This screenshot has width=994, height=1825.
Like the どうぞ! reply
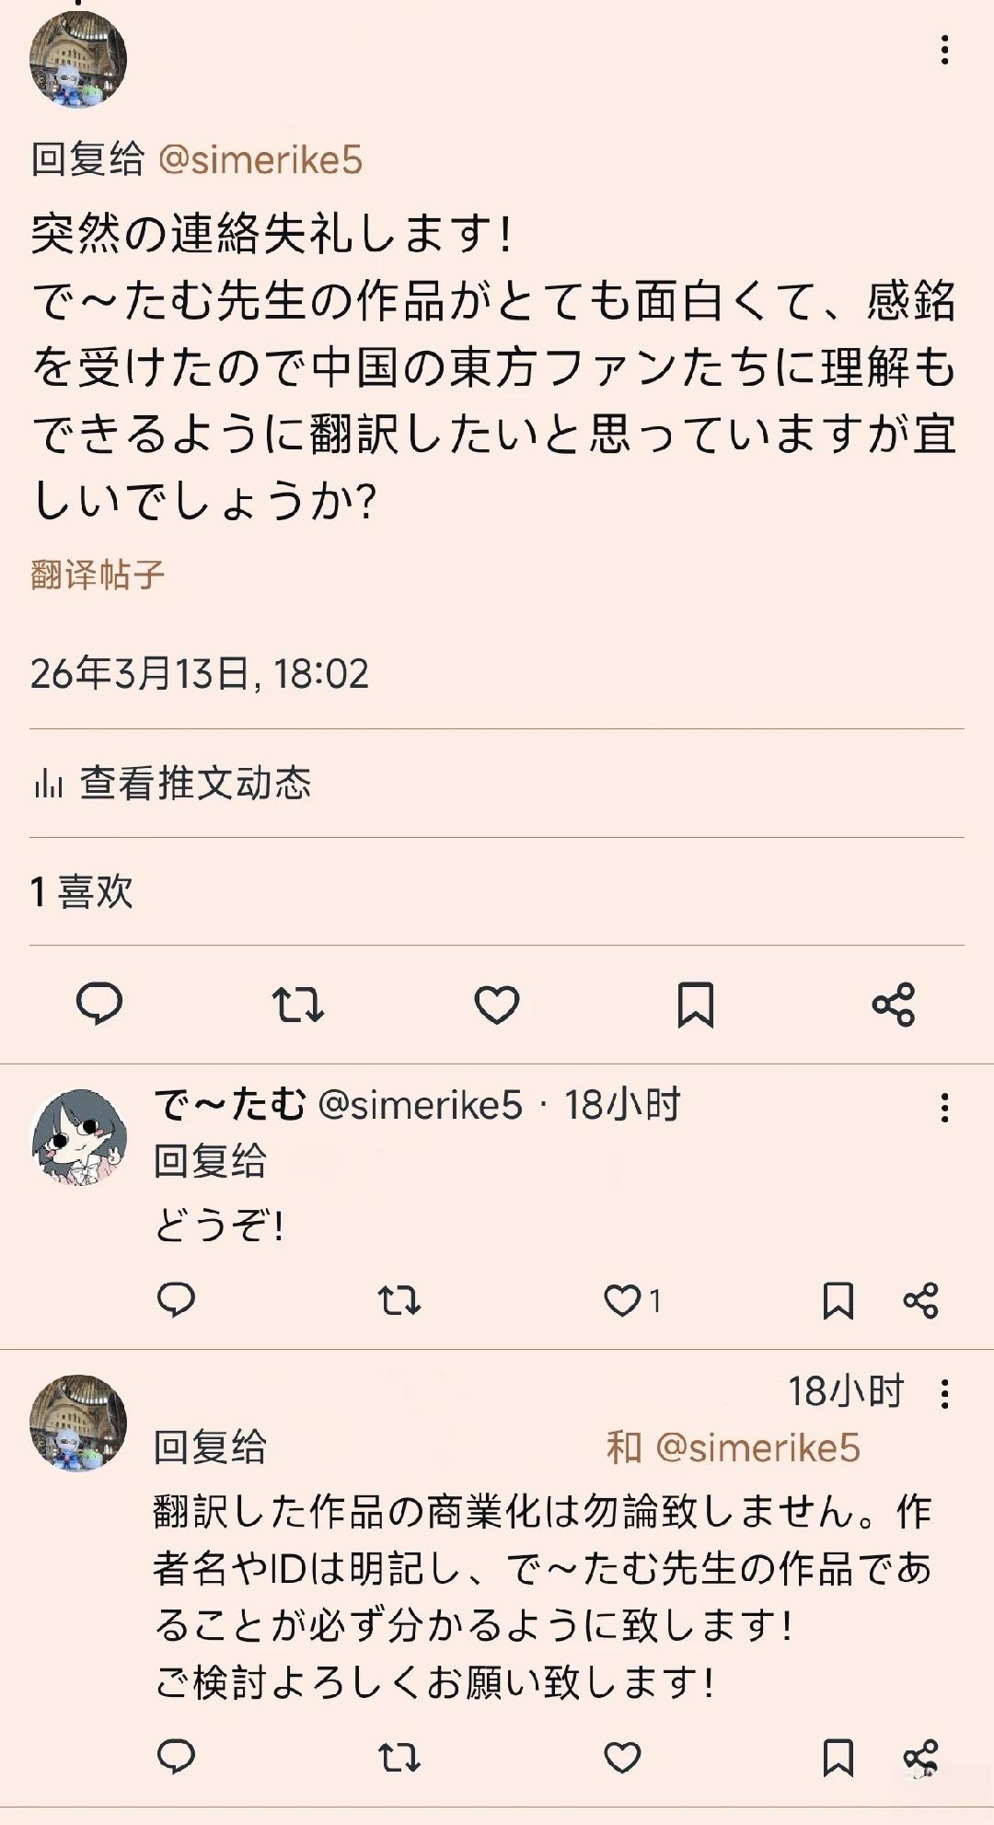623,1300
